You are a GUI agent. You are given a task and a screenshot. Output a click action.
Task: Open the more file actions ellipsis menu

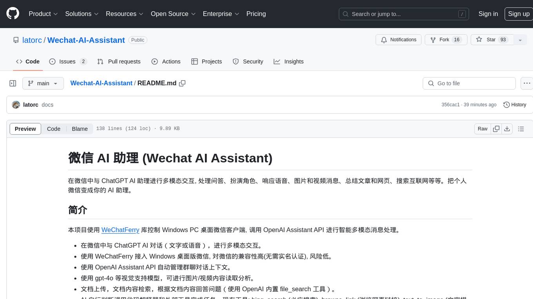pos(527,83)
